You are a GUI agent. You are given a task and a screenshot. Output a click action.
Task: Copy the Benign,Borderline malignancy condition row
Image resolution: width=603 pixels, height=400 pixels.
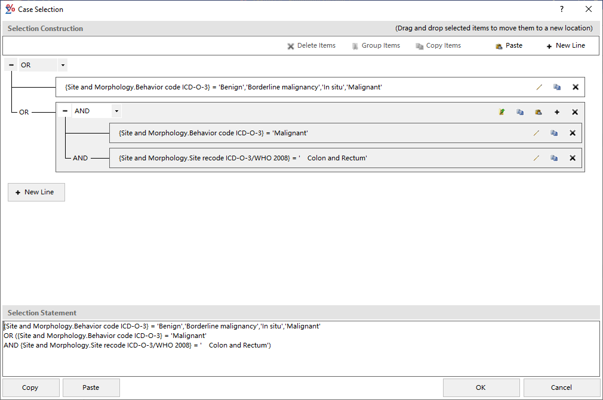pyautogui.click(x=557, y=87)
